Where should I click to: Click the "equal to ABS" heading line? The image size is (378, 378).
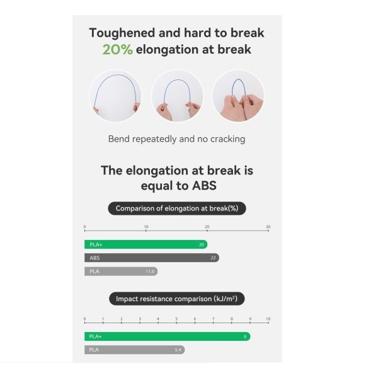point(176,186)
